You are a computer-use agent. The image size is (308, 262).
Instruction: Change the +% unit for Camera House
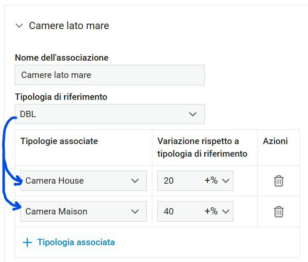point(217,181)
